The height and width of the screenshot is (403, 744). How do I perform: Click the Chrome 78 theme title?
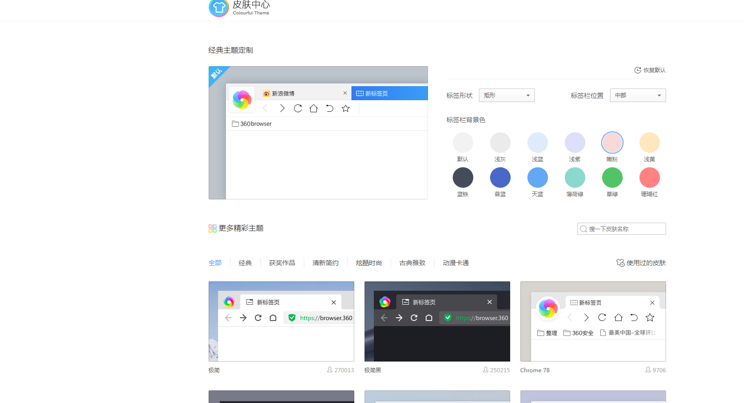(x=535, y=370)
